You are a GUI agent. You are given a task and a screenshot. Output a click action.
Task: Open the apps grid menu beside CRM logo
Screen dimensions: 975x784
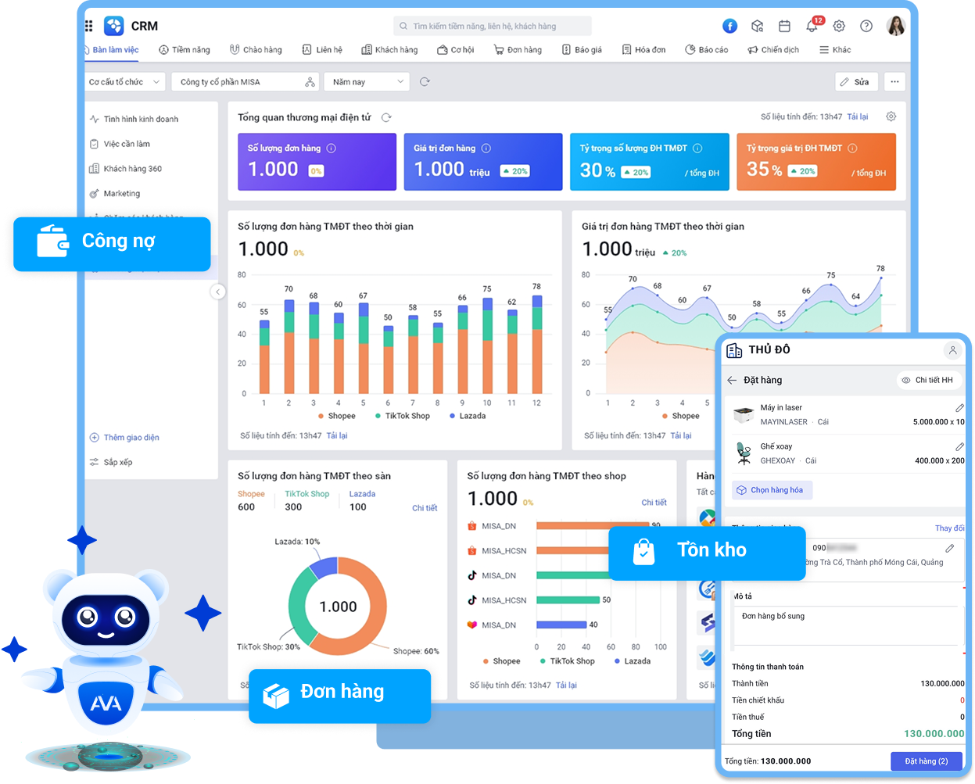pos(89,26)
